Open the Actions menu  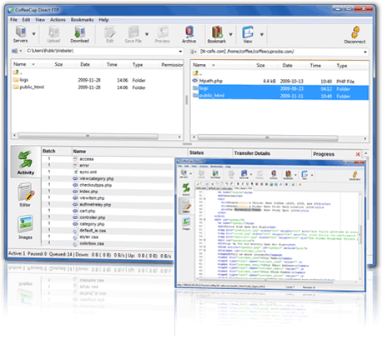(x=58, y=20)
